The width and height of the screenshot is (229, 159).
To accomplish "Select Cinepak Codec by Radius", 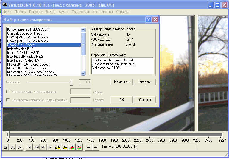I will (x=44, y=33).
